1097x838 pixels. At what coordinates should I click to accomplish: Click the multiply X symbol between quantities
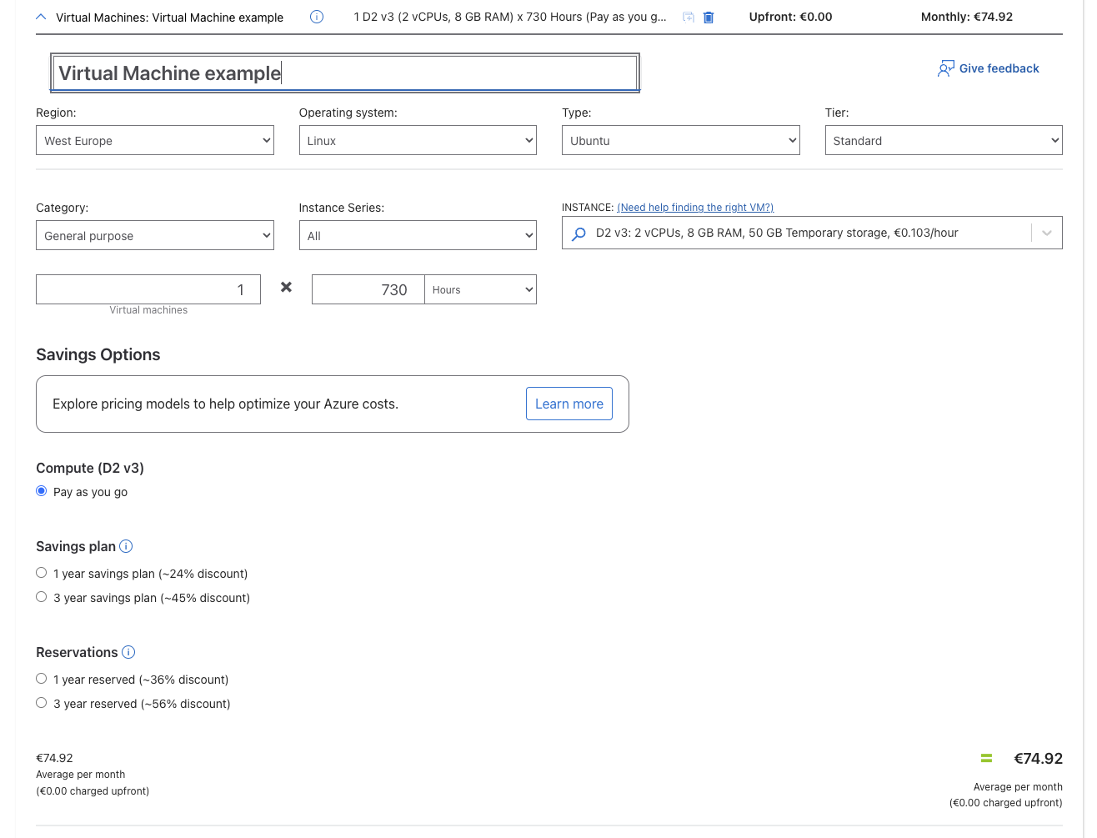click(286, 287)
